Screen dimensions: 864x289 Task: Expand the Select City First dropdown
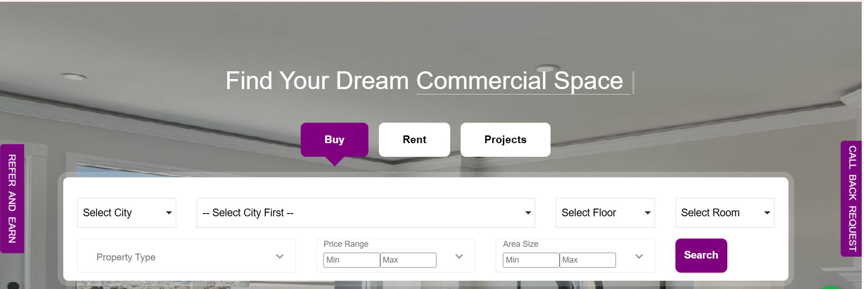(x=365, y=213)
